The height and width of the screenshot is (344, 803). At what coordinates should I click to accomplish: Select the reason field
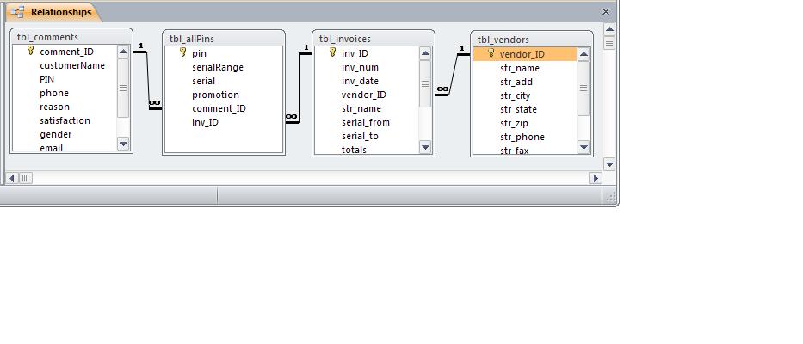click(x=54, y=107)
